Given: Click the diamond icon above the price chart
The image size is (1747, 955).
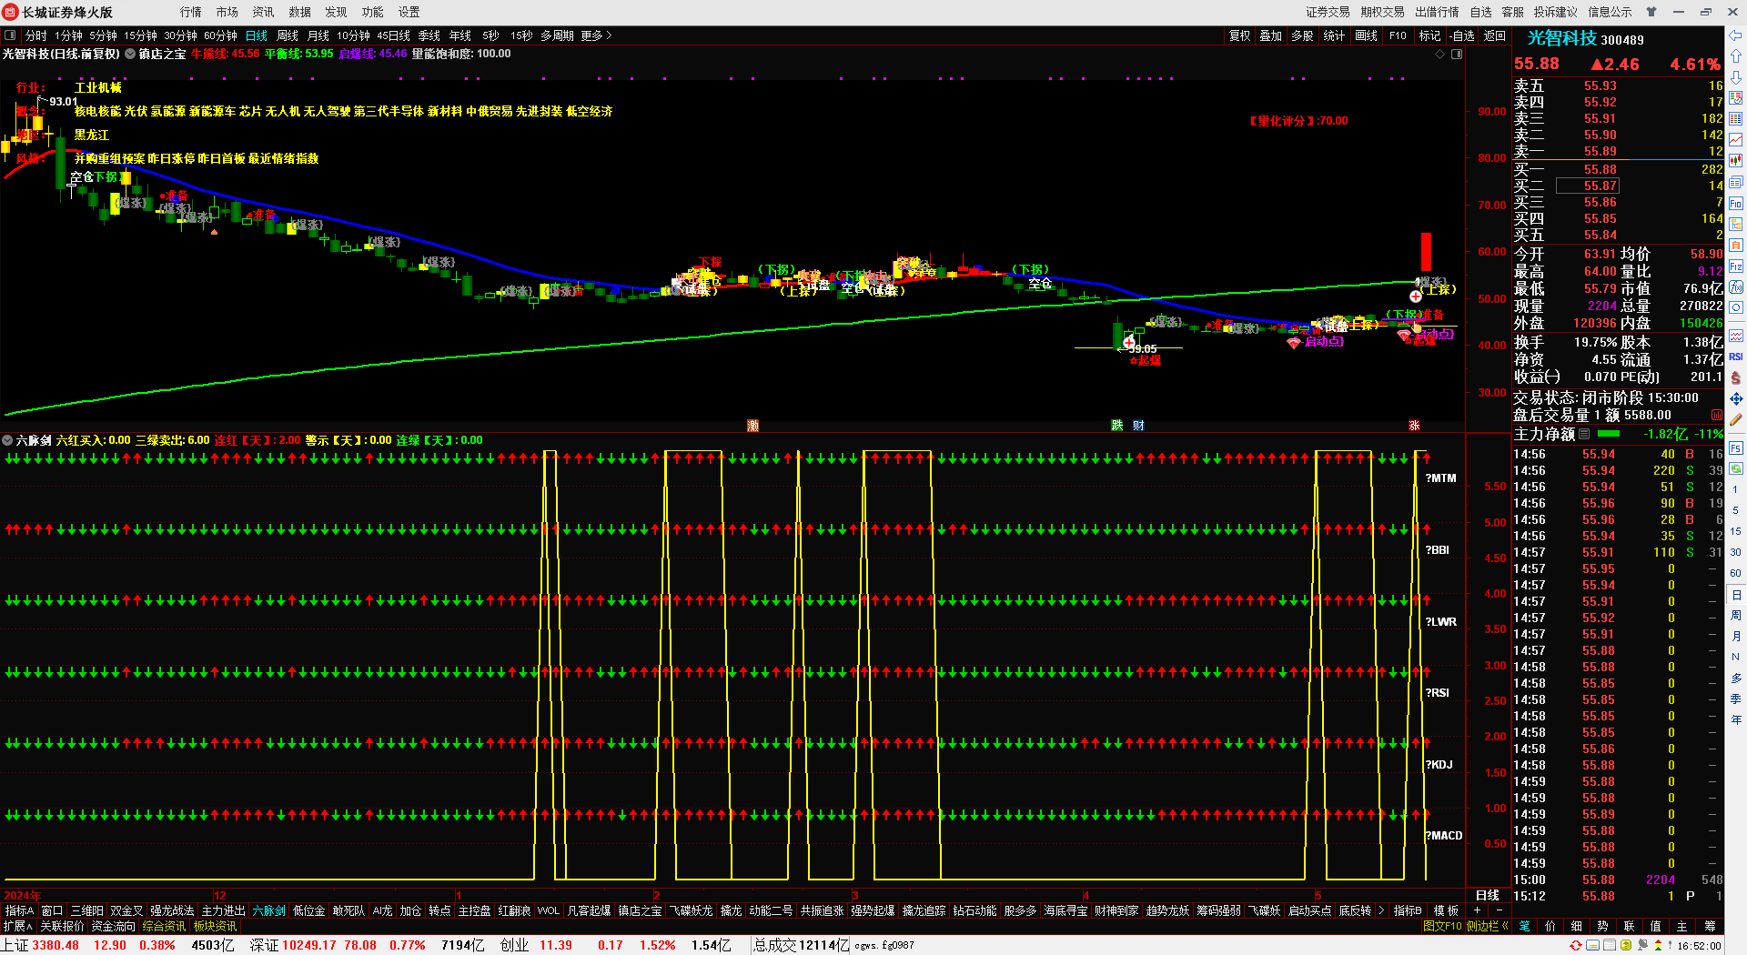Looking at the screenshot, I should coord(1439,55).
